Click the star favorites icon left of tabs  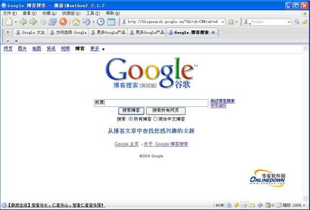(x=8, y=32)
